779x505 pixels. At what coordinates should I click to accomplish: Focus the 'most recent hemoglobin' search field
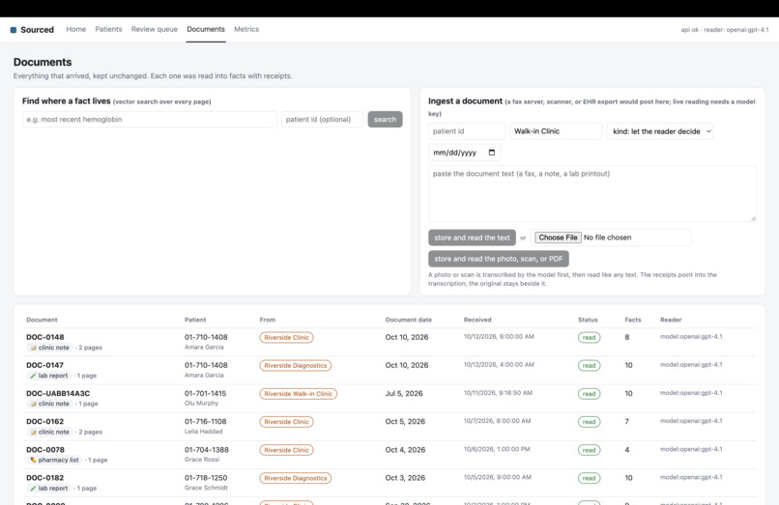coord(150,119)
